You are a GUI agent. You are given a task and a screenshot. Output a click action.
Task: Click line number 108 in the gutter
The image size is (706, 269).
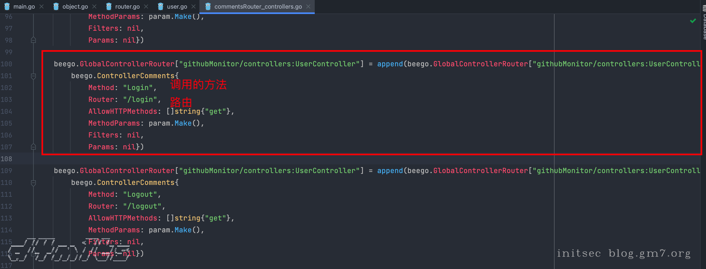pos(6,159)
